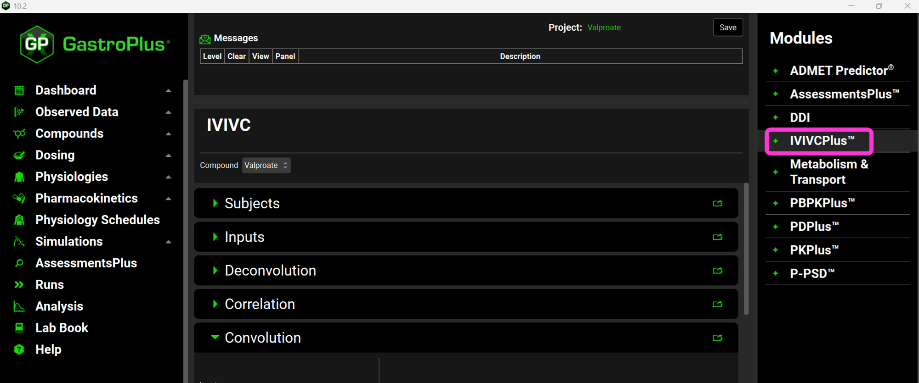Collapse the Convolution section
Screen dimensions: 919x383
[215, 337]
